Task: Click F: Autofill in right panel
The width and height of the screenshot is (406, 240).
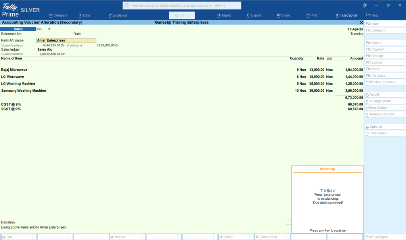Action: pyautogui.click(x=383, y=94)
